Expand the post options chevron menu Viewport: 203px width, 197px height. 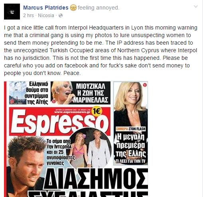point(196,6)
